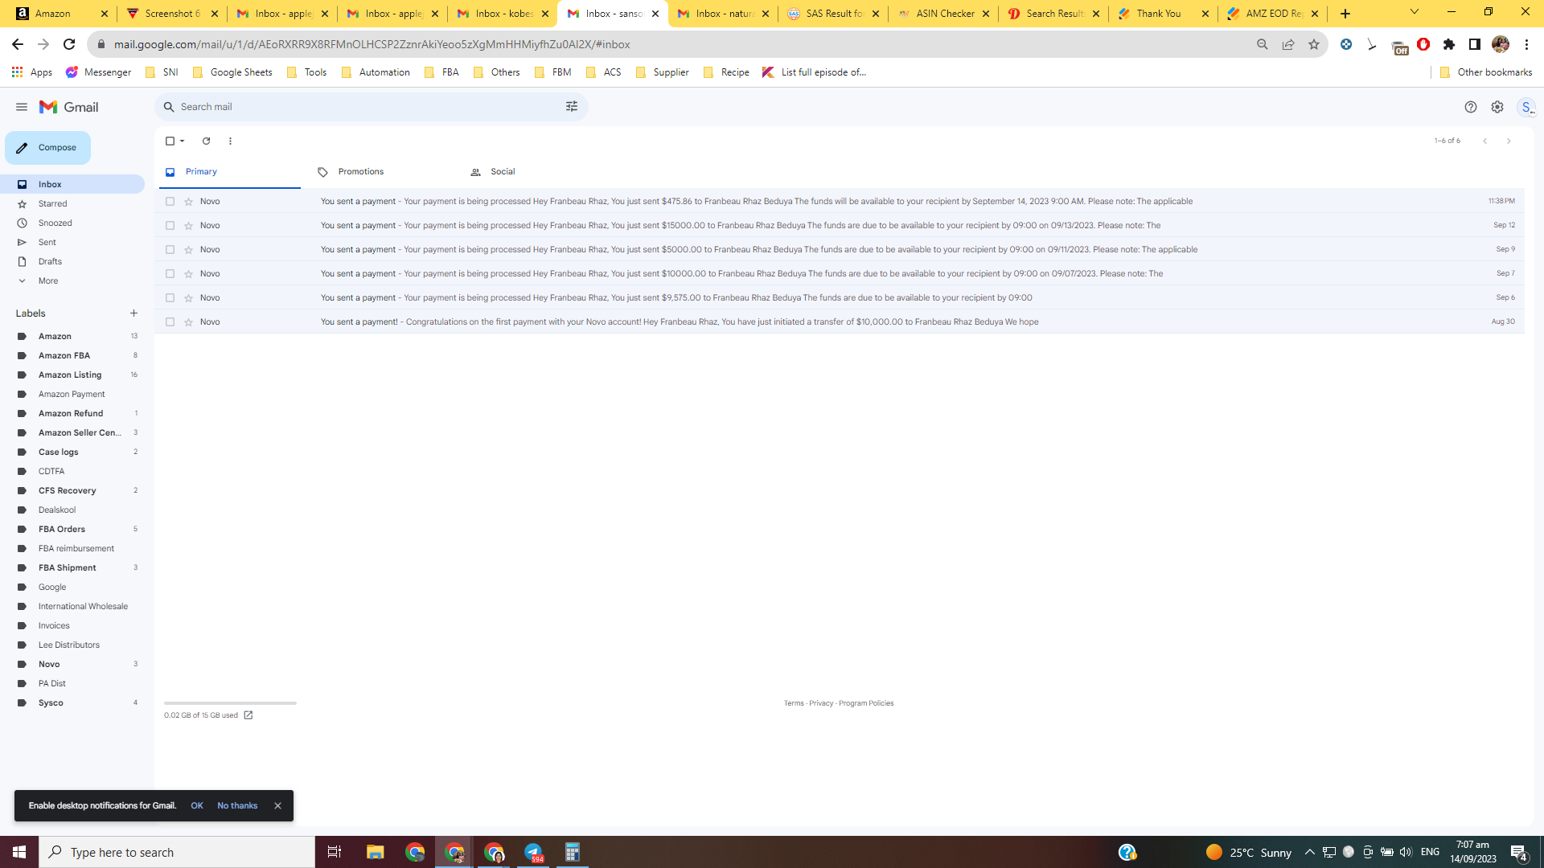Open Apps shortcut in bookmarks bar
The height and width of the screenshot is (868, 1544).
click(x=32, y=72)
